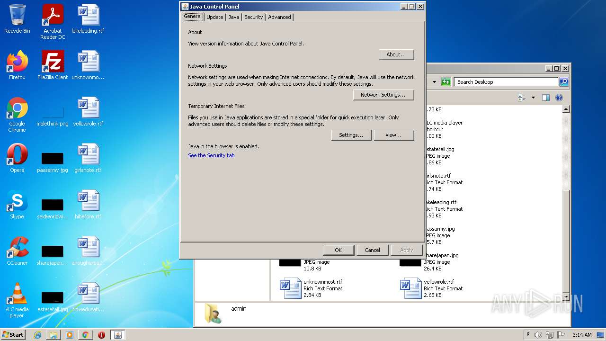Refresh the Explorer address bar
This screenshot has height=341, width=606.
point(446,82)
